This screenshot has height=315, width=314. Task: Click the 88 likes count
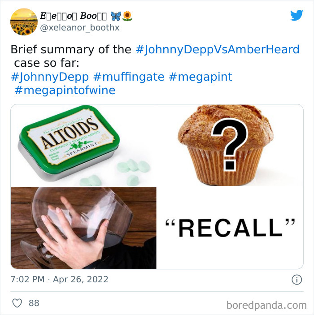click(34, 303)
